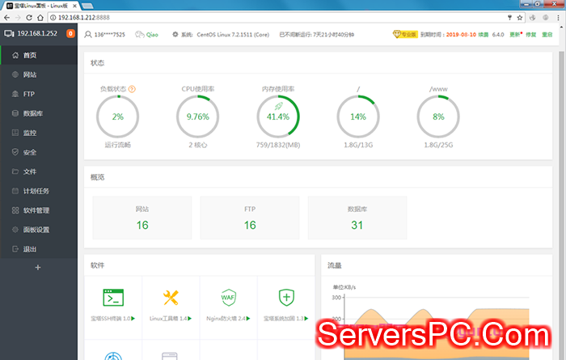This screenshot has width=566, height=360.
Task: Open the 宝塔系统加固 shield icon
Action: coord(285,298)
